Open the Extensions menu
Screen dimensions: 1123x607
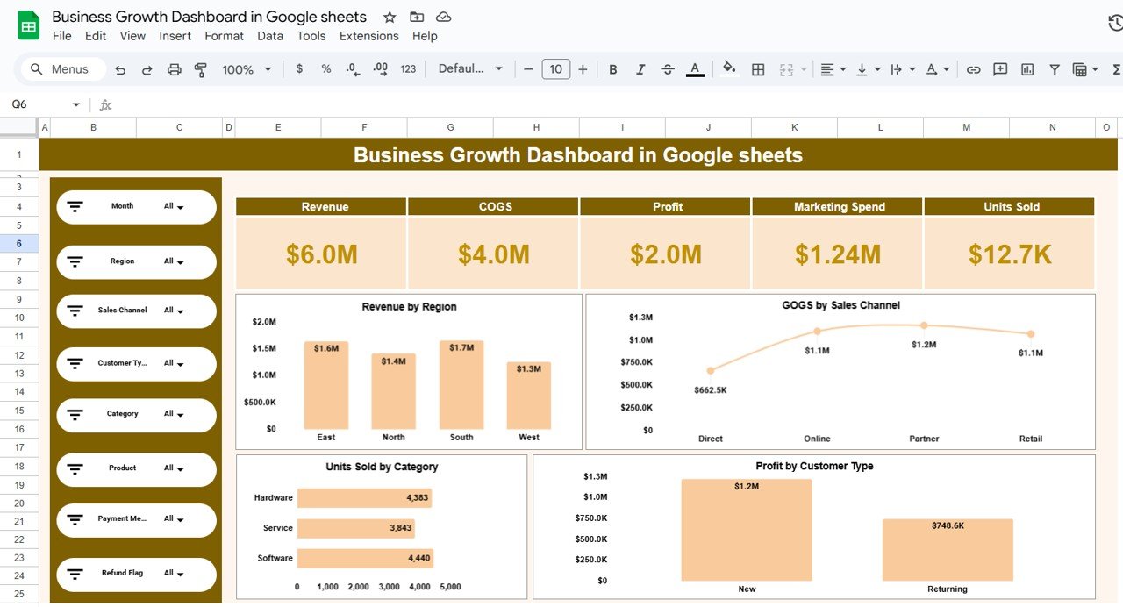tap(368, 36)
